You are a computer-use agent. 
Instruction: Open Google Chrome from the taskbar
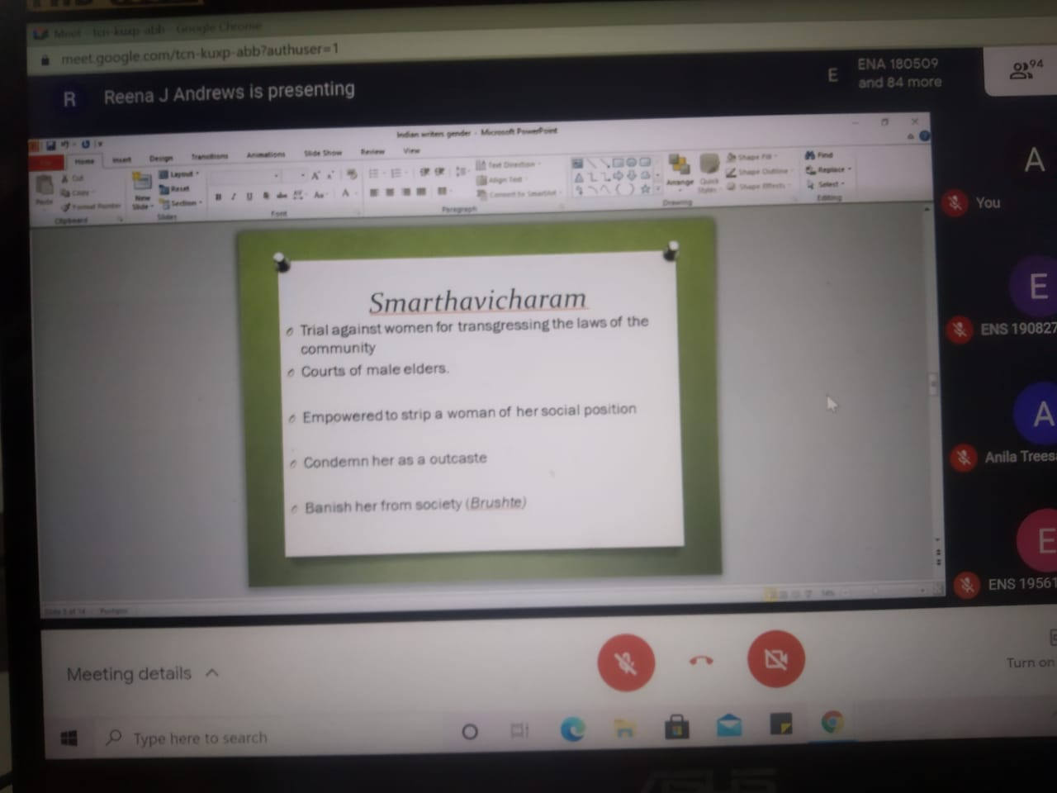[832, 723]
